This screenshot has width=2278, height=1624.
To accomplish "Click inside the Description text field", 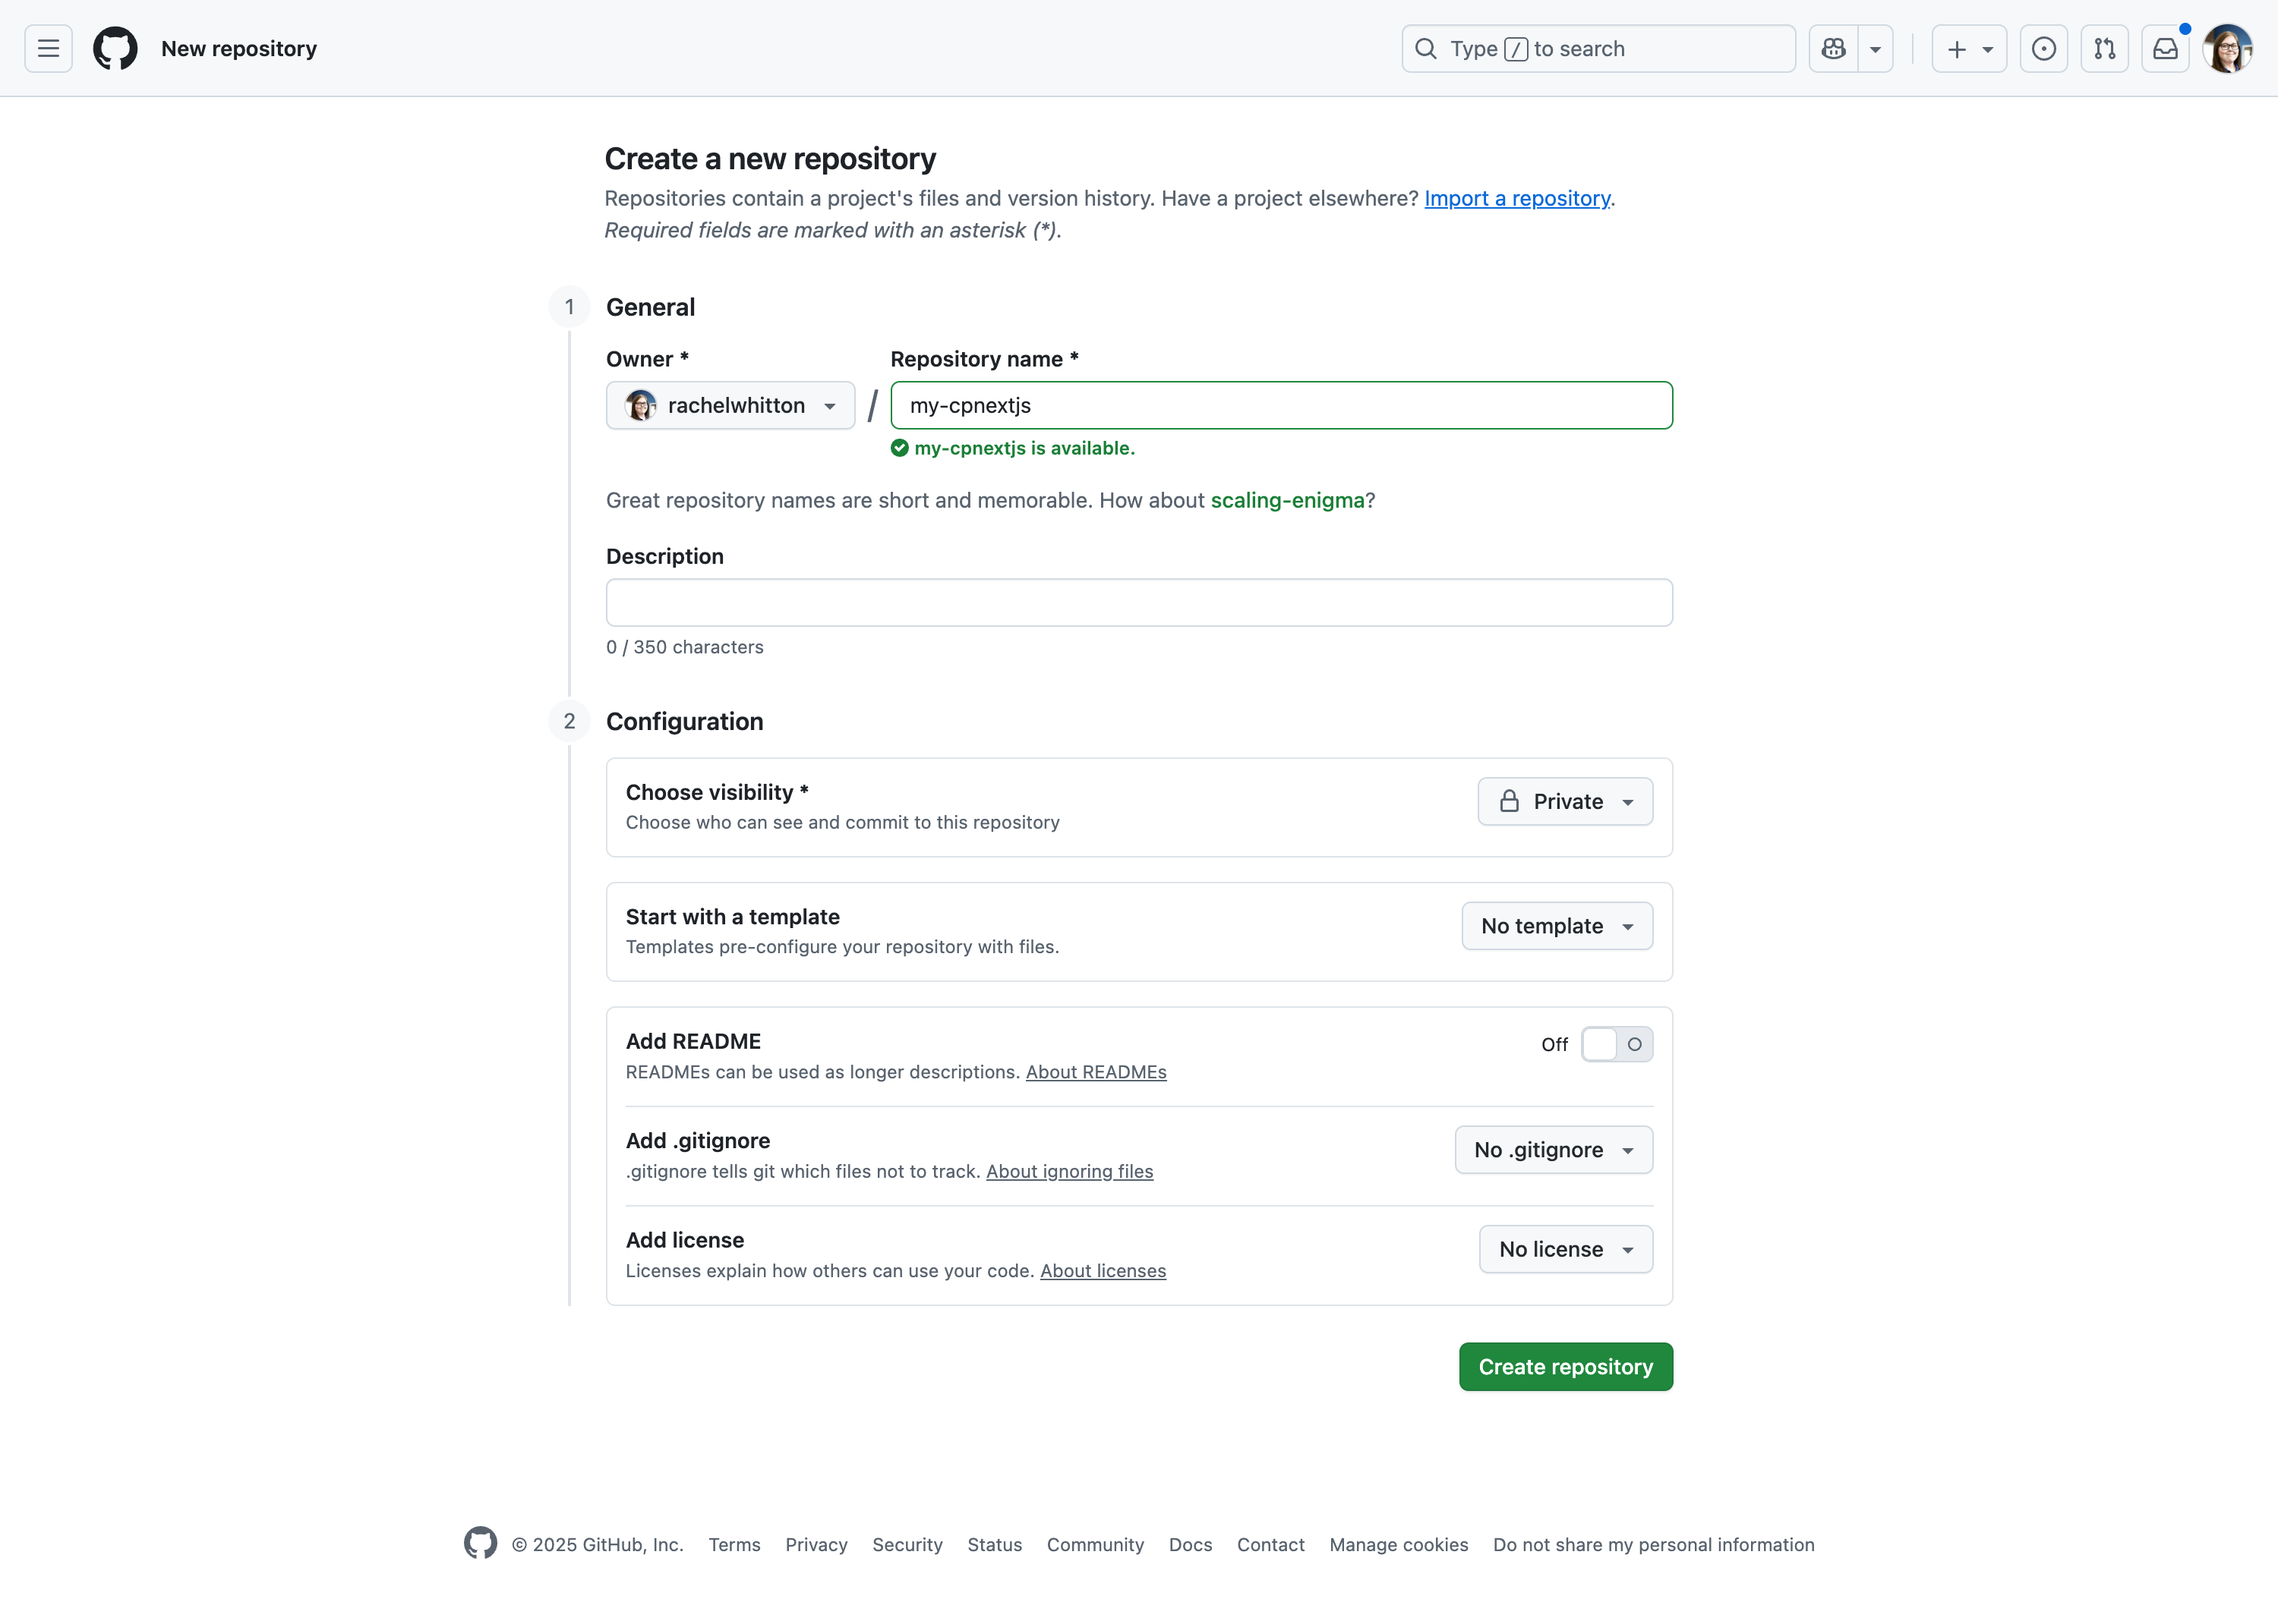I will pyautogui.click(x=1137, y=602).
